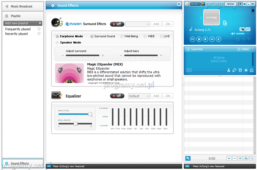Open the MENU dropdown in the player
The width and height of the screenshot is (257, 170).
(x=195, y=4)
